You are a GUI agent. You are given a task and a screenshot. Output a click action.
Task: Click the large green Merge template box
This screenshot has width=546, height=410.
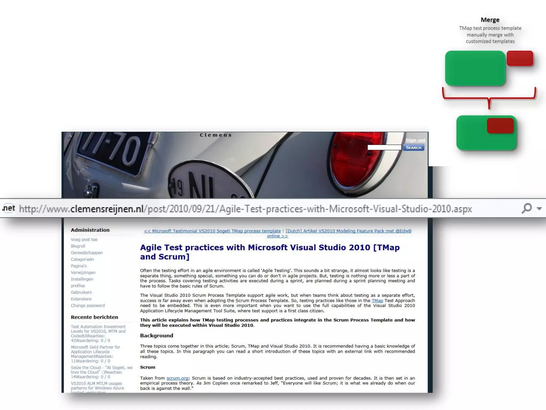point(475,68)
